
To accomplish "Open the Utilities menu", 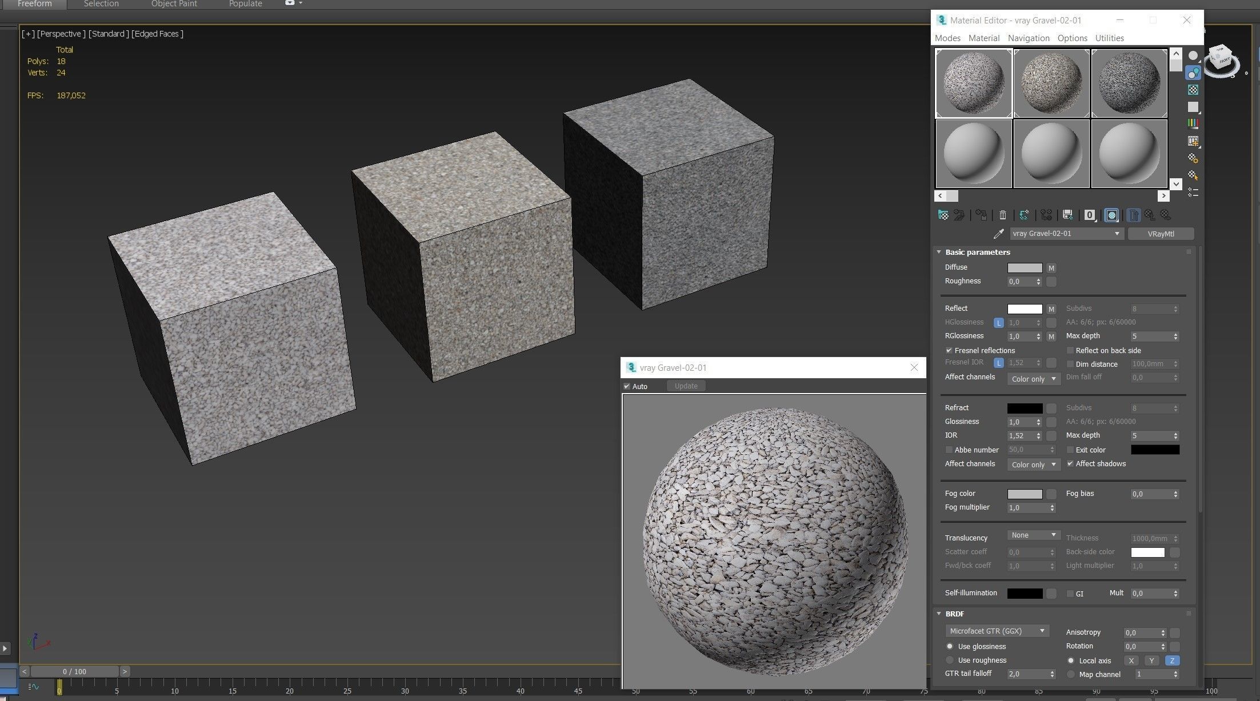I will click(x=1109, y=38).
